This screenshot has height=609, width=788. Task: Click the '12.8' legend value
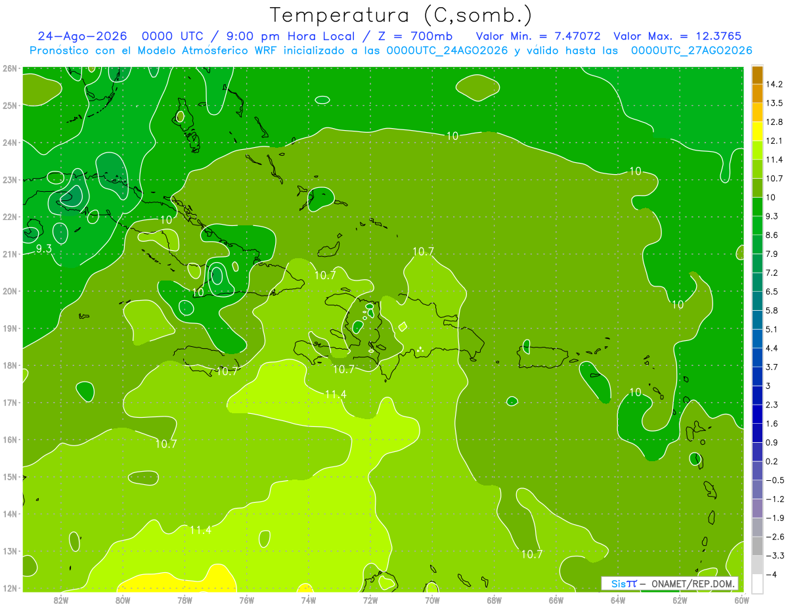click(776, 122)
